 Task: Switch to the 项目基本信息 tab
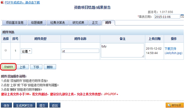(x=15, y=23)
